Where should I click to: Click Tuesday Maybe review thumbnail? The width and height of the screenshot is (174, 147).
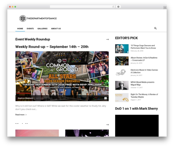pos(122,98)
